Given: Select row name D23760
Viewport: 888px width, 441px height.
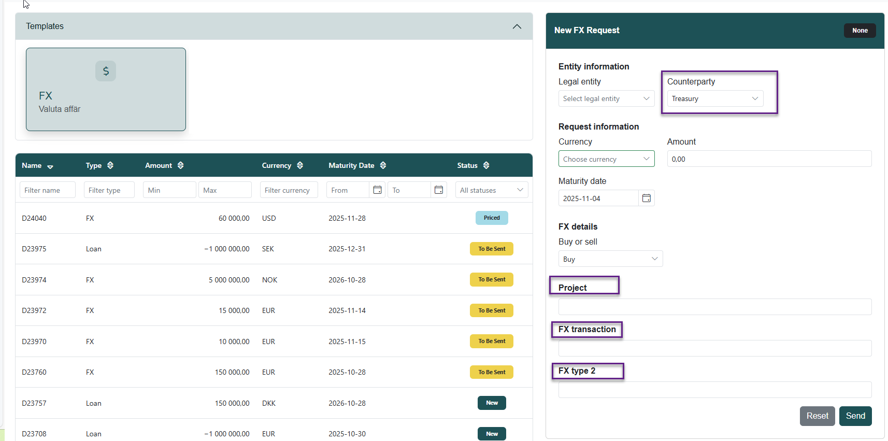Looking at the screenshot, I should (34, 372).
